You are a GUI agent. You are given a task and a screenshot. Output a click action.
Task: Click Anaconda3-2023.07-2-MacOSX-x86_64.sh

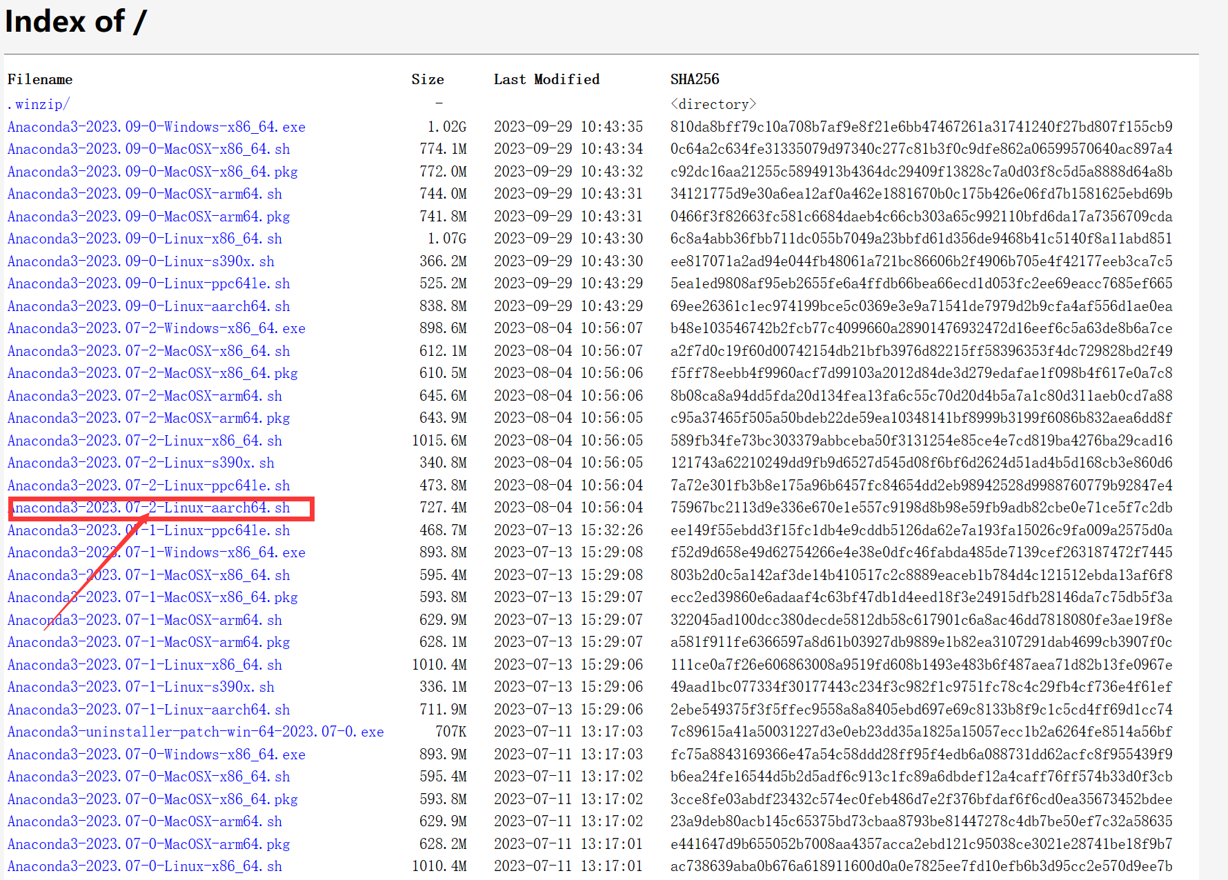[149, 351]
